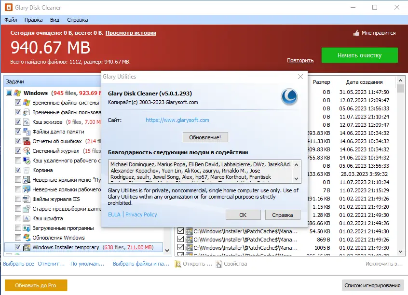Click the Windows flag icon in tasks tree
The height and width of the screenshot is (295, 408).
pyautogui.click(x=17, y=93)
